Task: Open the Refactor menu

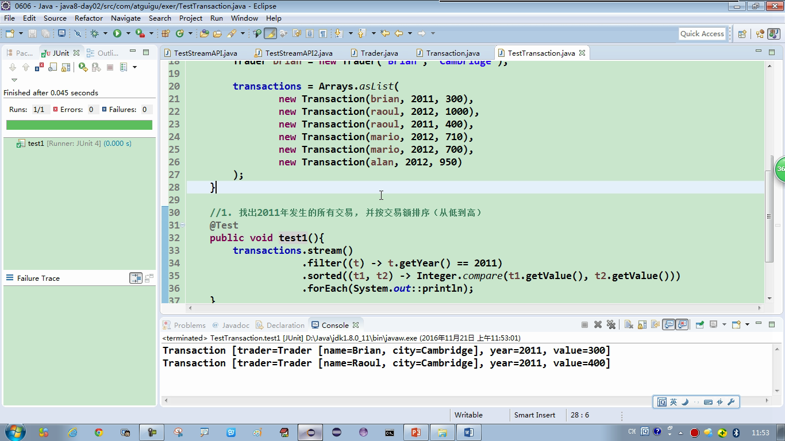Action: [x=88, y=18]
